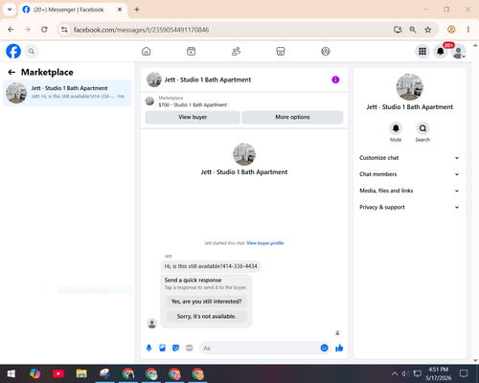The height and width of the screenshot is (383, 479).
Task: Open the tab search dropdown arrow
Action: pyautogui.click(x=10, y=10)
